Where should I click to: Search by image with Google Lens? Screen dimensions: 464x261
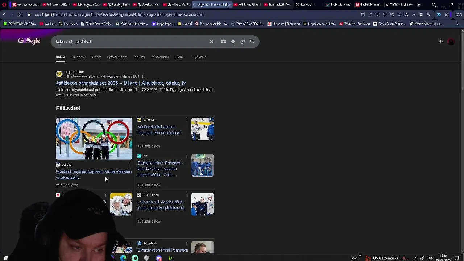(x=243, y=42)
